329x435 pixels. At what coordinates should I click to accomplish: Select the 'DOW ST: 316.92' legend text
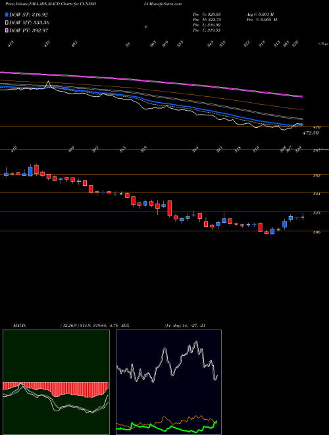pos(28,14)
